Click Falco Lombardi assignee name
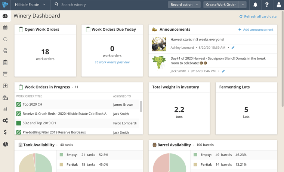The height and width of the screenshot is (172, 284). click(125, 123)
